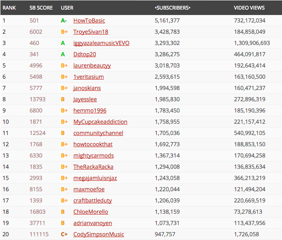
Task: Click video views 272,896,319
Action: (249, 99)
